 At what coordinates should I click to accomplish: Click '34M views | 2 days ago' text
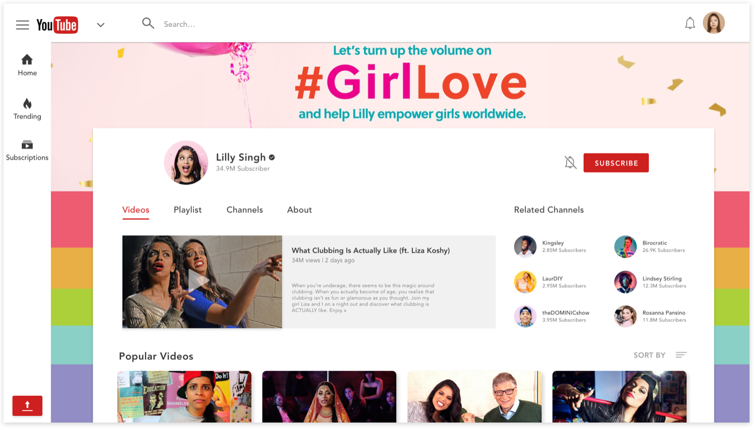point(323,260)
